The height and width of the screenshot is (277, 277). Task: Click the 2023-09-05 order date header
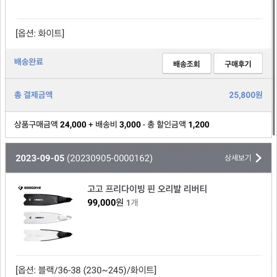[40, 158]
